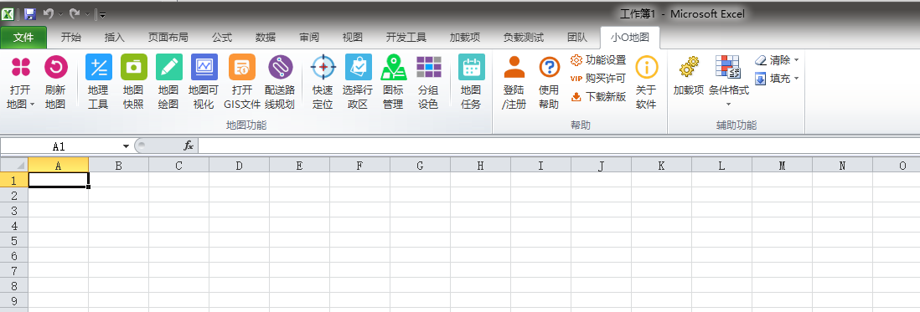Select the 快速定位 locate tool

323,82
